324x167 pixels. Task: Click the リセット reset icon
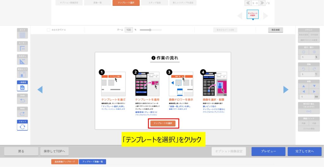pyautogui.click(x=22, y=126)
